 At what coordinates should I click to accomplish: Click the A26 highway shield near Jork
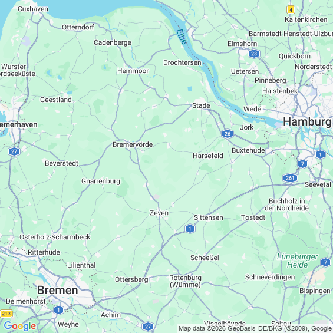[228, 134]
